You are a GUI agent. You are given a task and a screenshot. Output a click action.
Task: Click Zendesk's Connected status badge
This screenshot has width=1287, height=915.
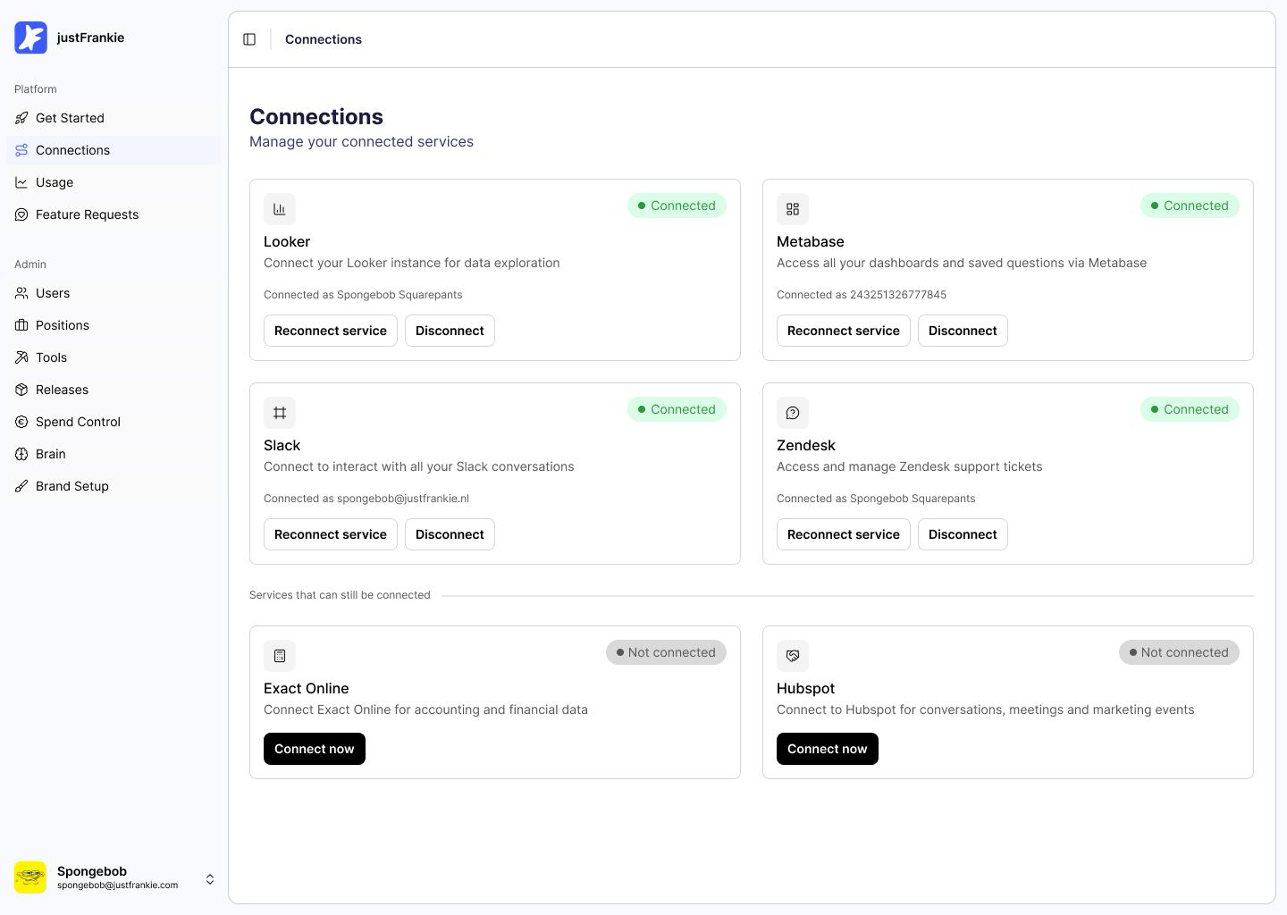tap(1190, 409)
